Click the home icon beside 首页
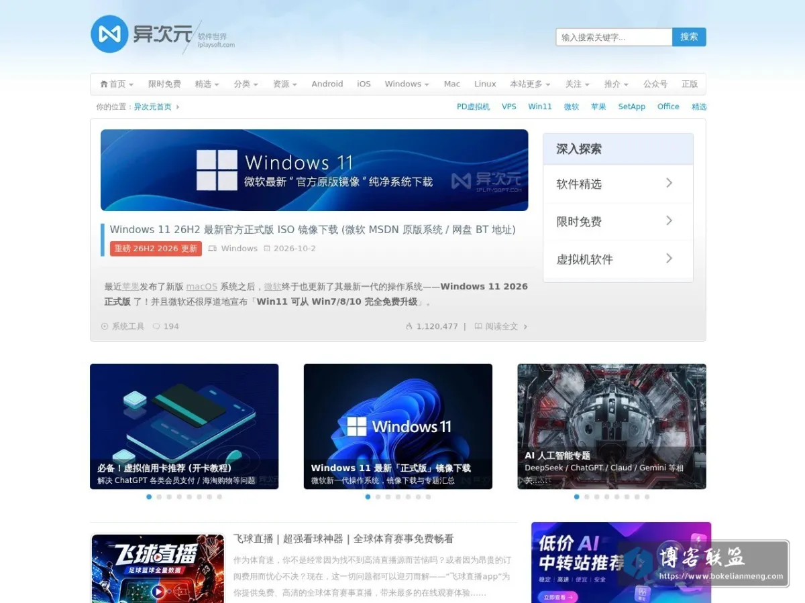 click(x=104, y=84)
